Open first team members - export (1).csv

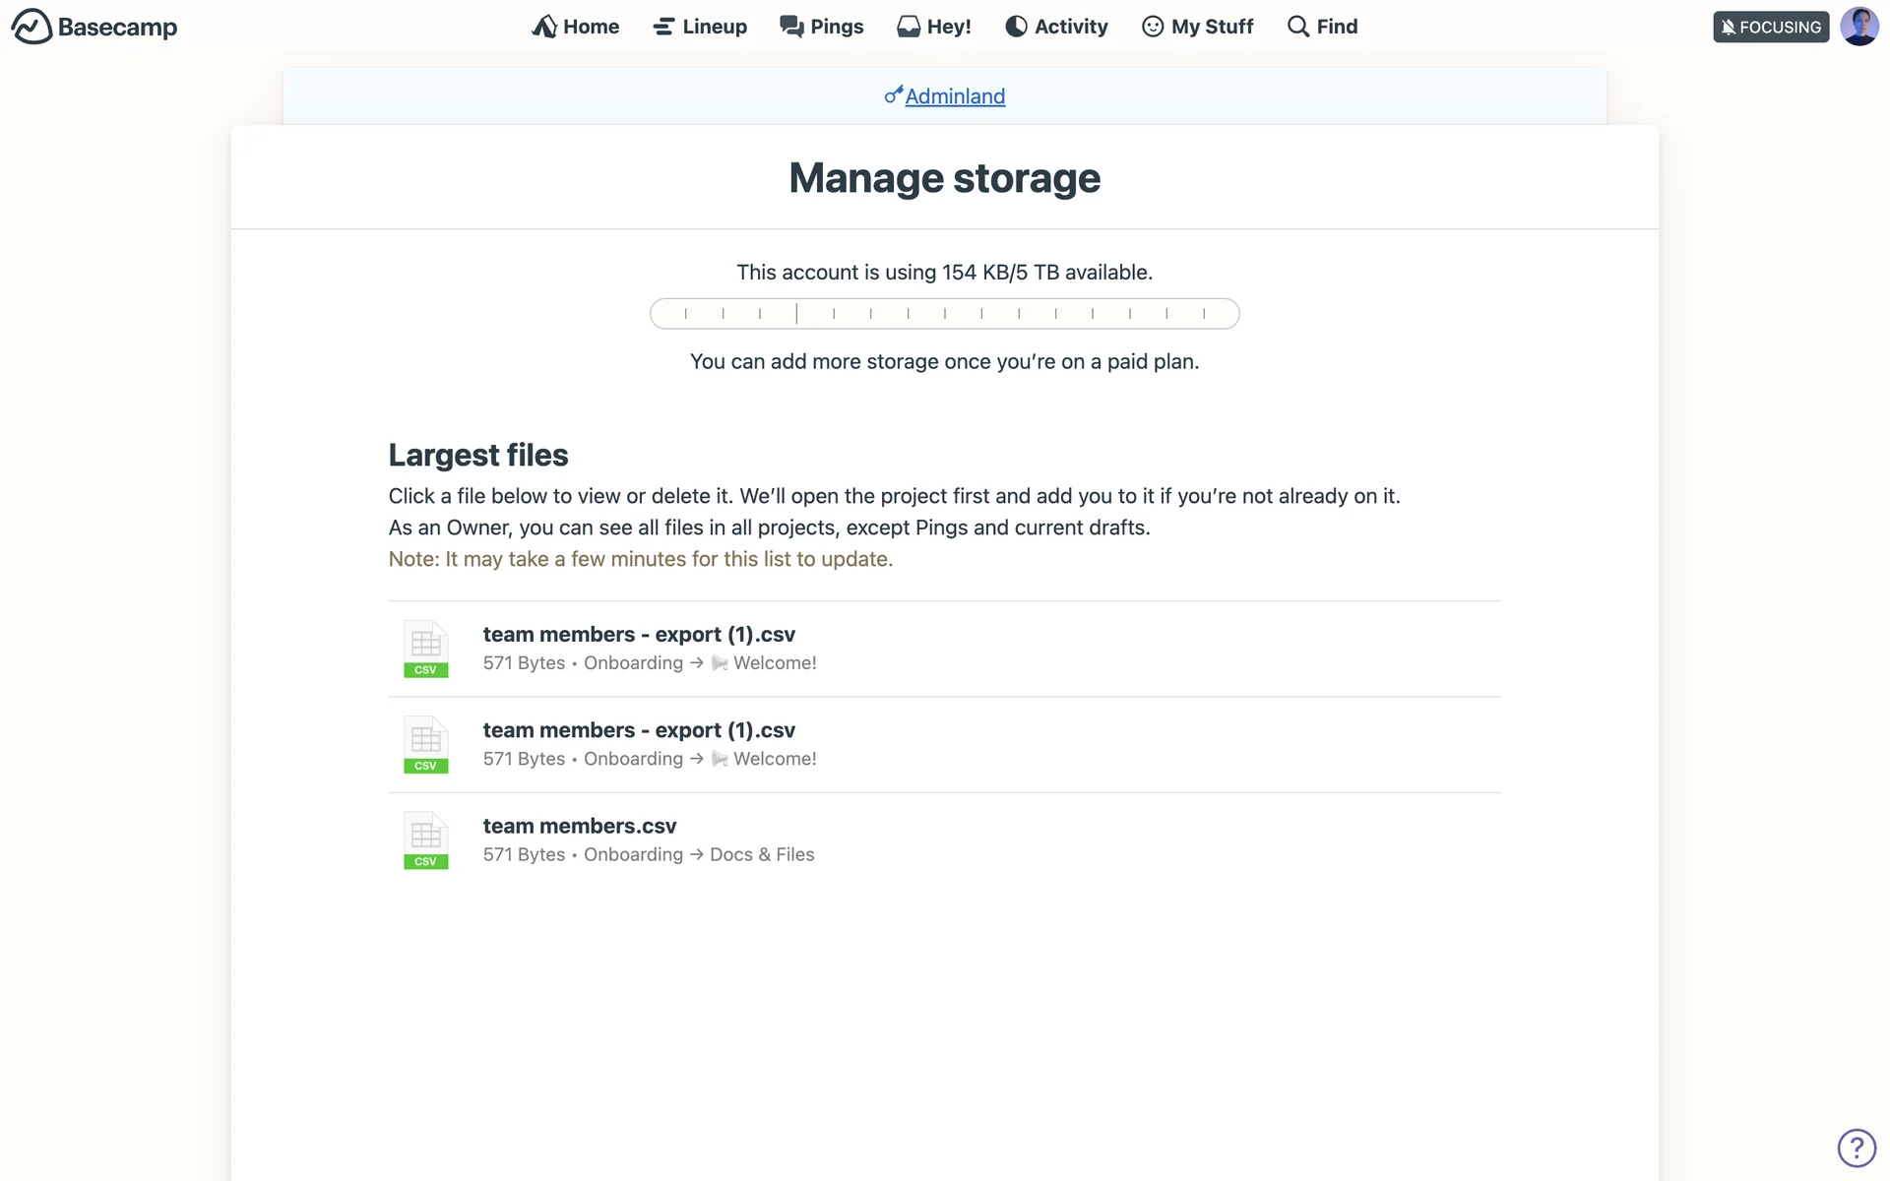click(x=639, y=635)
